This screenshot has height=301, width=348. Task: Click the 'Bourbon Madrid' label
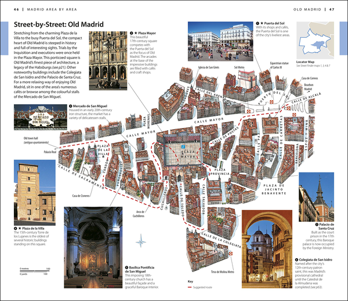309,87
